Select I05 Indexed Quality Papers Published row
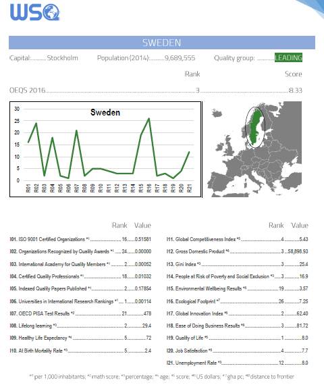 click(x=80, y=288)
